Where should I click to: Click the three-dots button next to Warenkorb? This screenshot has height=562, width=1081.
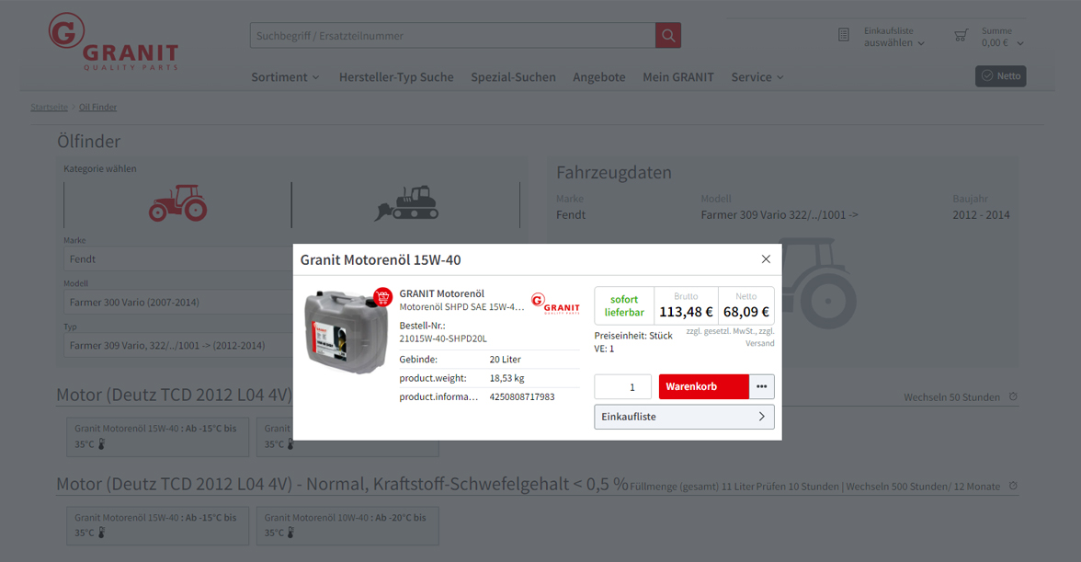[x=761, y=386]
